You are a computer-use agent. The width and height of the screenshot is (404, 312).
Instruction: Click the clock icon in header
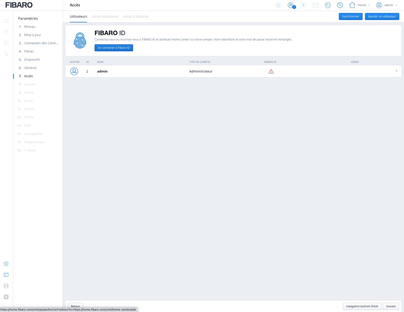(340, 5)
